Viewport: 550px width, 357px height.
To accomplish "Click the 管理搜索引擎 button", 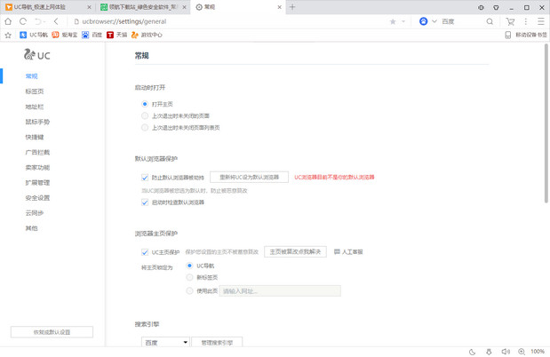I will (217, 342).
